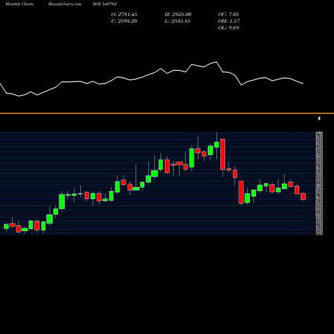This screenshot has height=334, width=334.
Task: Click the close value 'C: 2598.20'
Action: (x=124, y=21)
